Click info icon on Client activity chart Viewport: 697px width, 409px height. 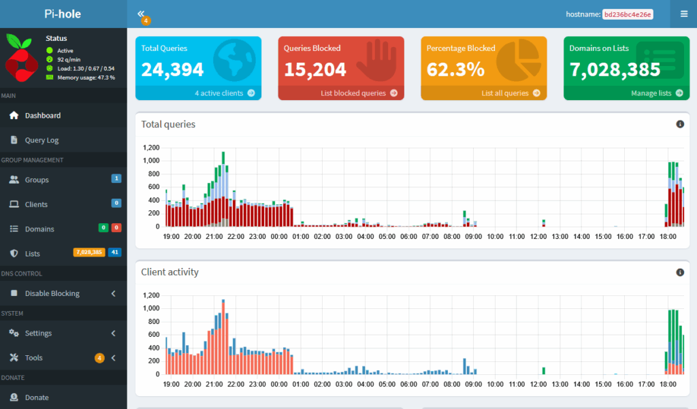click(679, 272)
